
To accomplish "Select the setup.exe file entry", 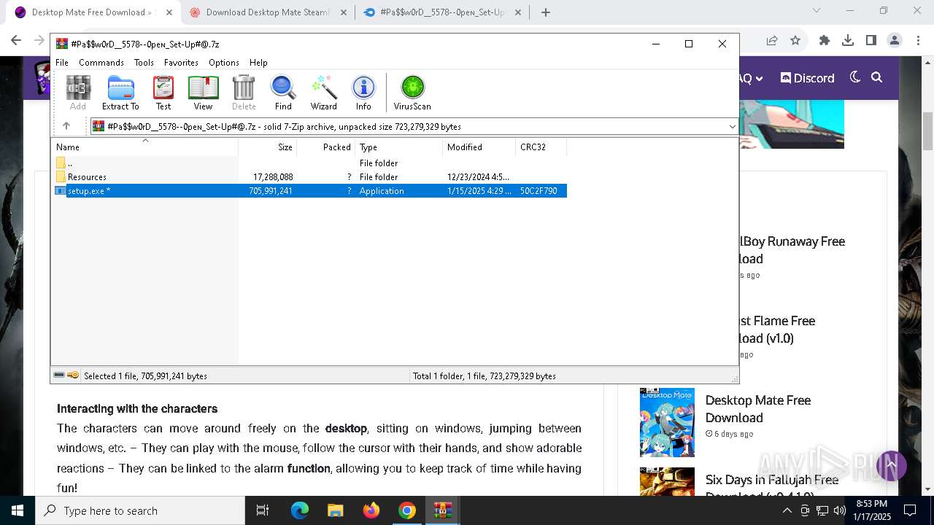I will coord(309,191).
